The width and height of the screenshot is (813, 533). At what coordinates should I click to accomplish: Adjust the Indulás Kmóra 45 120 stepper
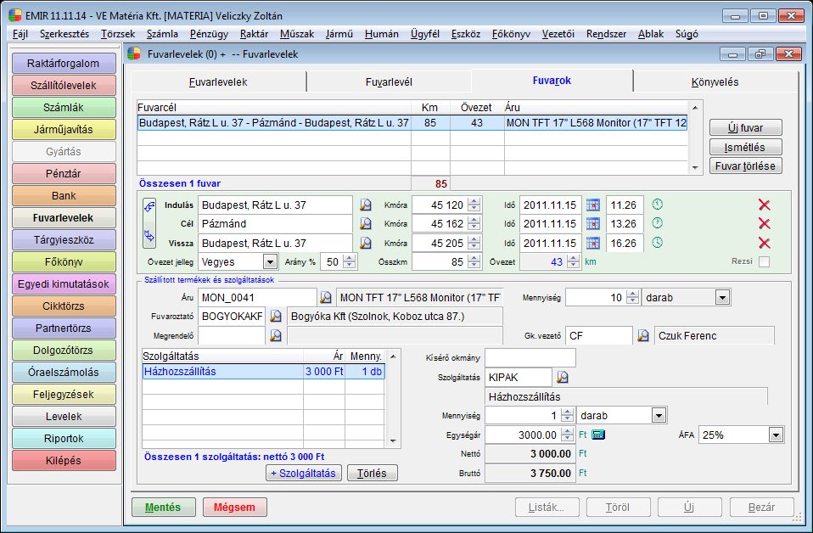pos(474,205)
